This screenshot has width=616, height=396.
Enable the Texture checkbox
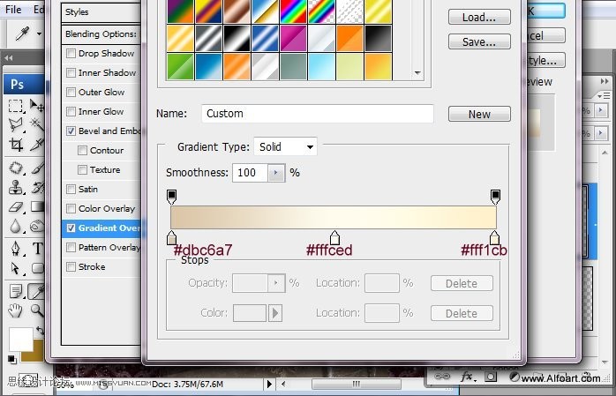(82, 169)
